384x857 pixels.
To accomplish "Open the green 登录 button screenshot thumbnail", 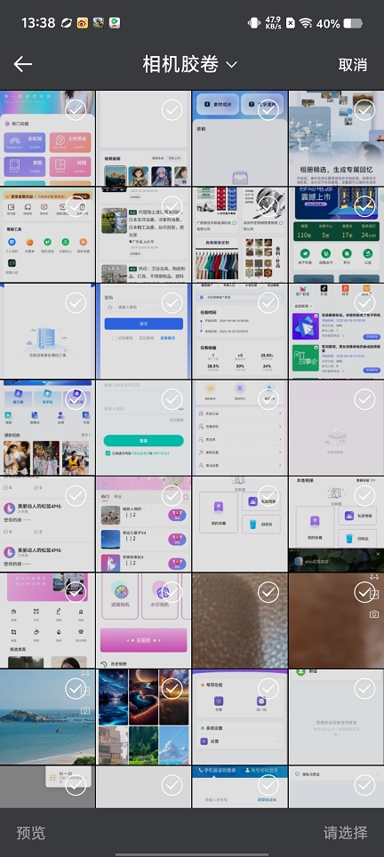I will click(144, 428).
